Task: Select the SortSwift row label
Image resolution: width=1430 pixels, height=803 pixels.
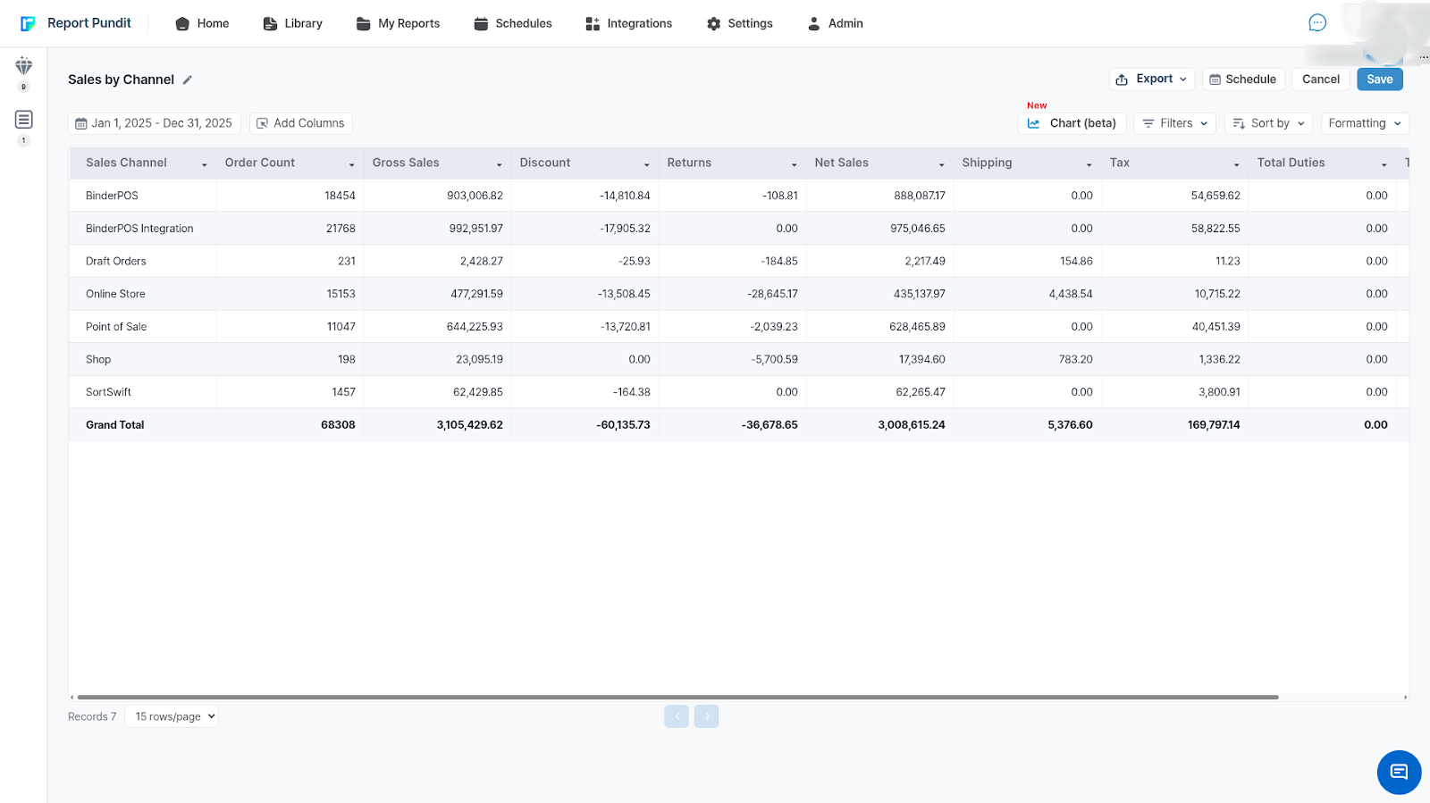Action: (108, 392)
